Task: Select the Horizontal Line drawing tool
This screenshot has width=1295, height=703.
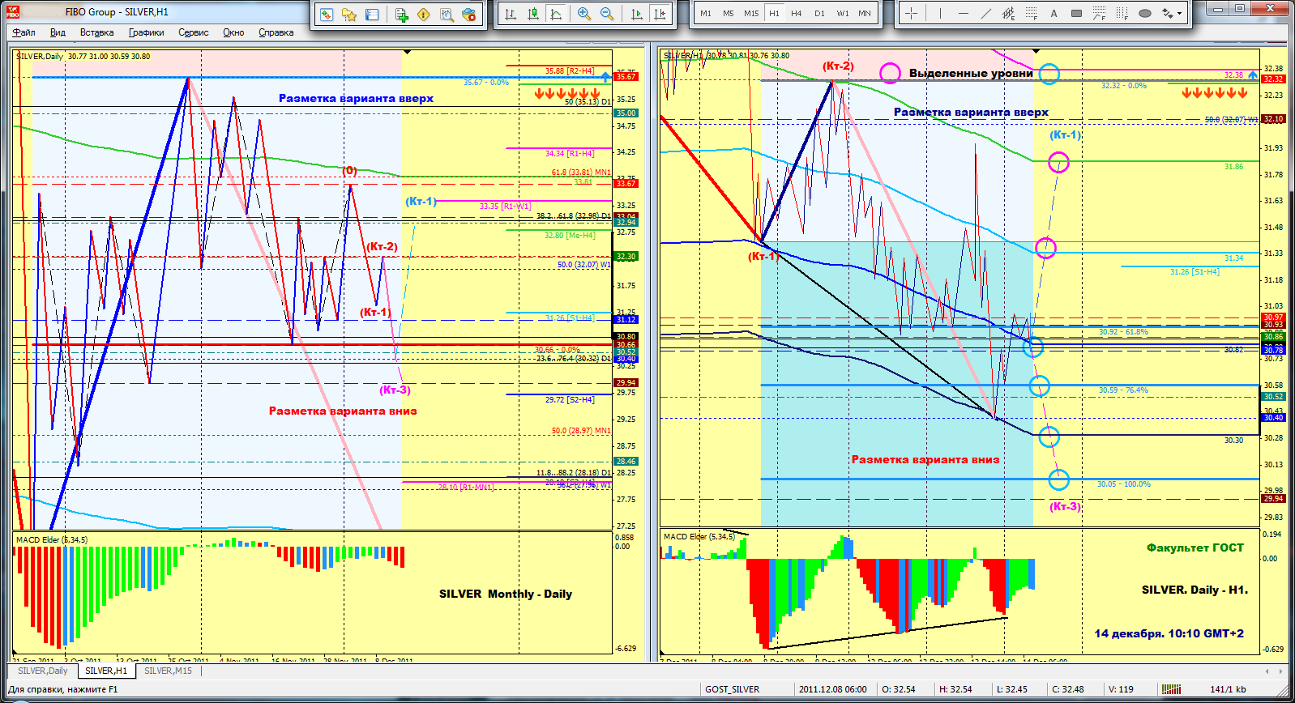Action: (x=963, y=13)
